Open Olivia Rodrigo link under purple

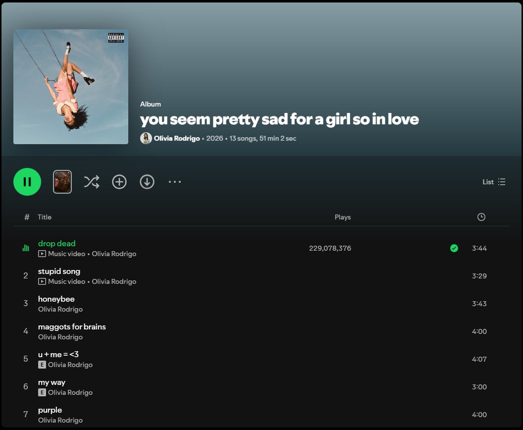pyautogui.click(x=60, y=420)
